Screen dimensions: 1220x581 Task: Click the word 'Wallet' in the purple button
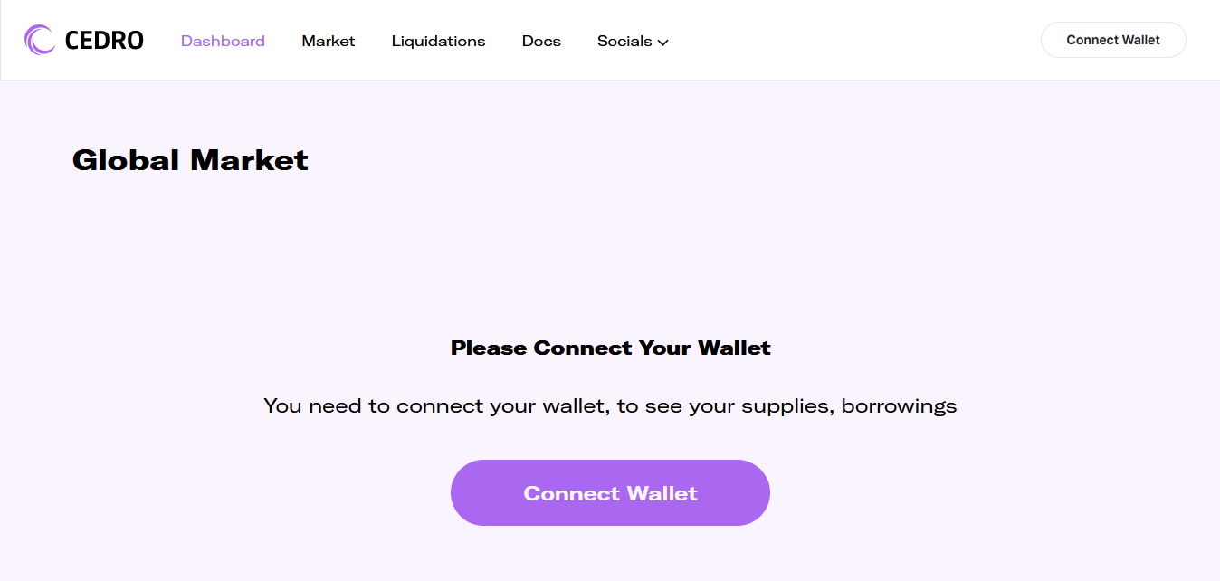(662, 494)
